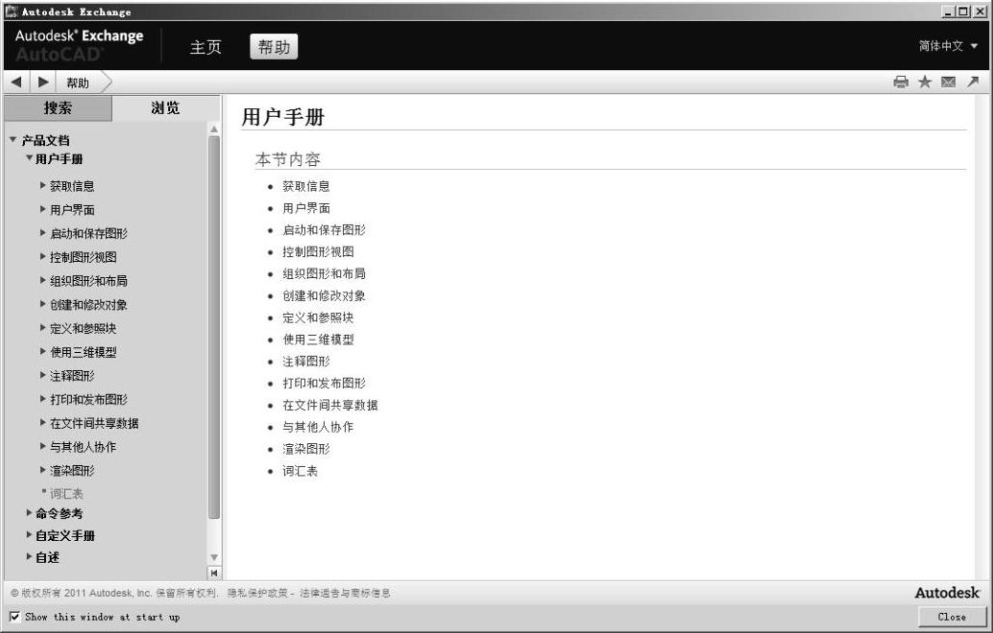
Task: Click the Close button
Action: tap(952, 617)
